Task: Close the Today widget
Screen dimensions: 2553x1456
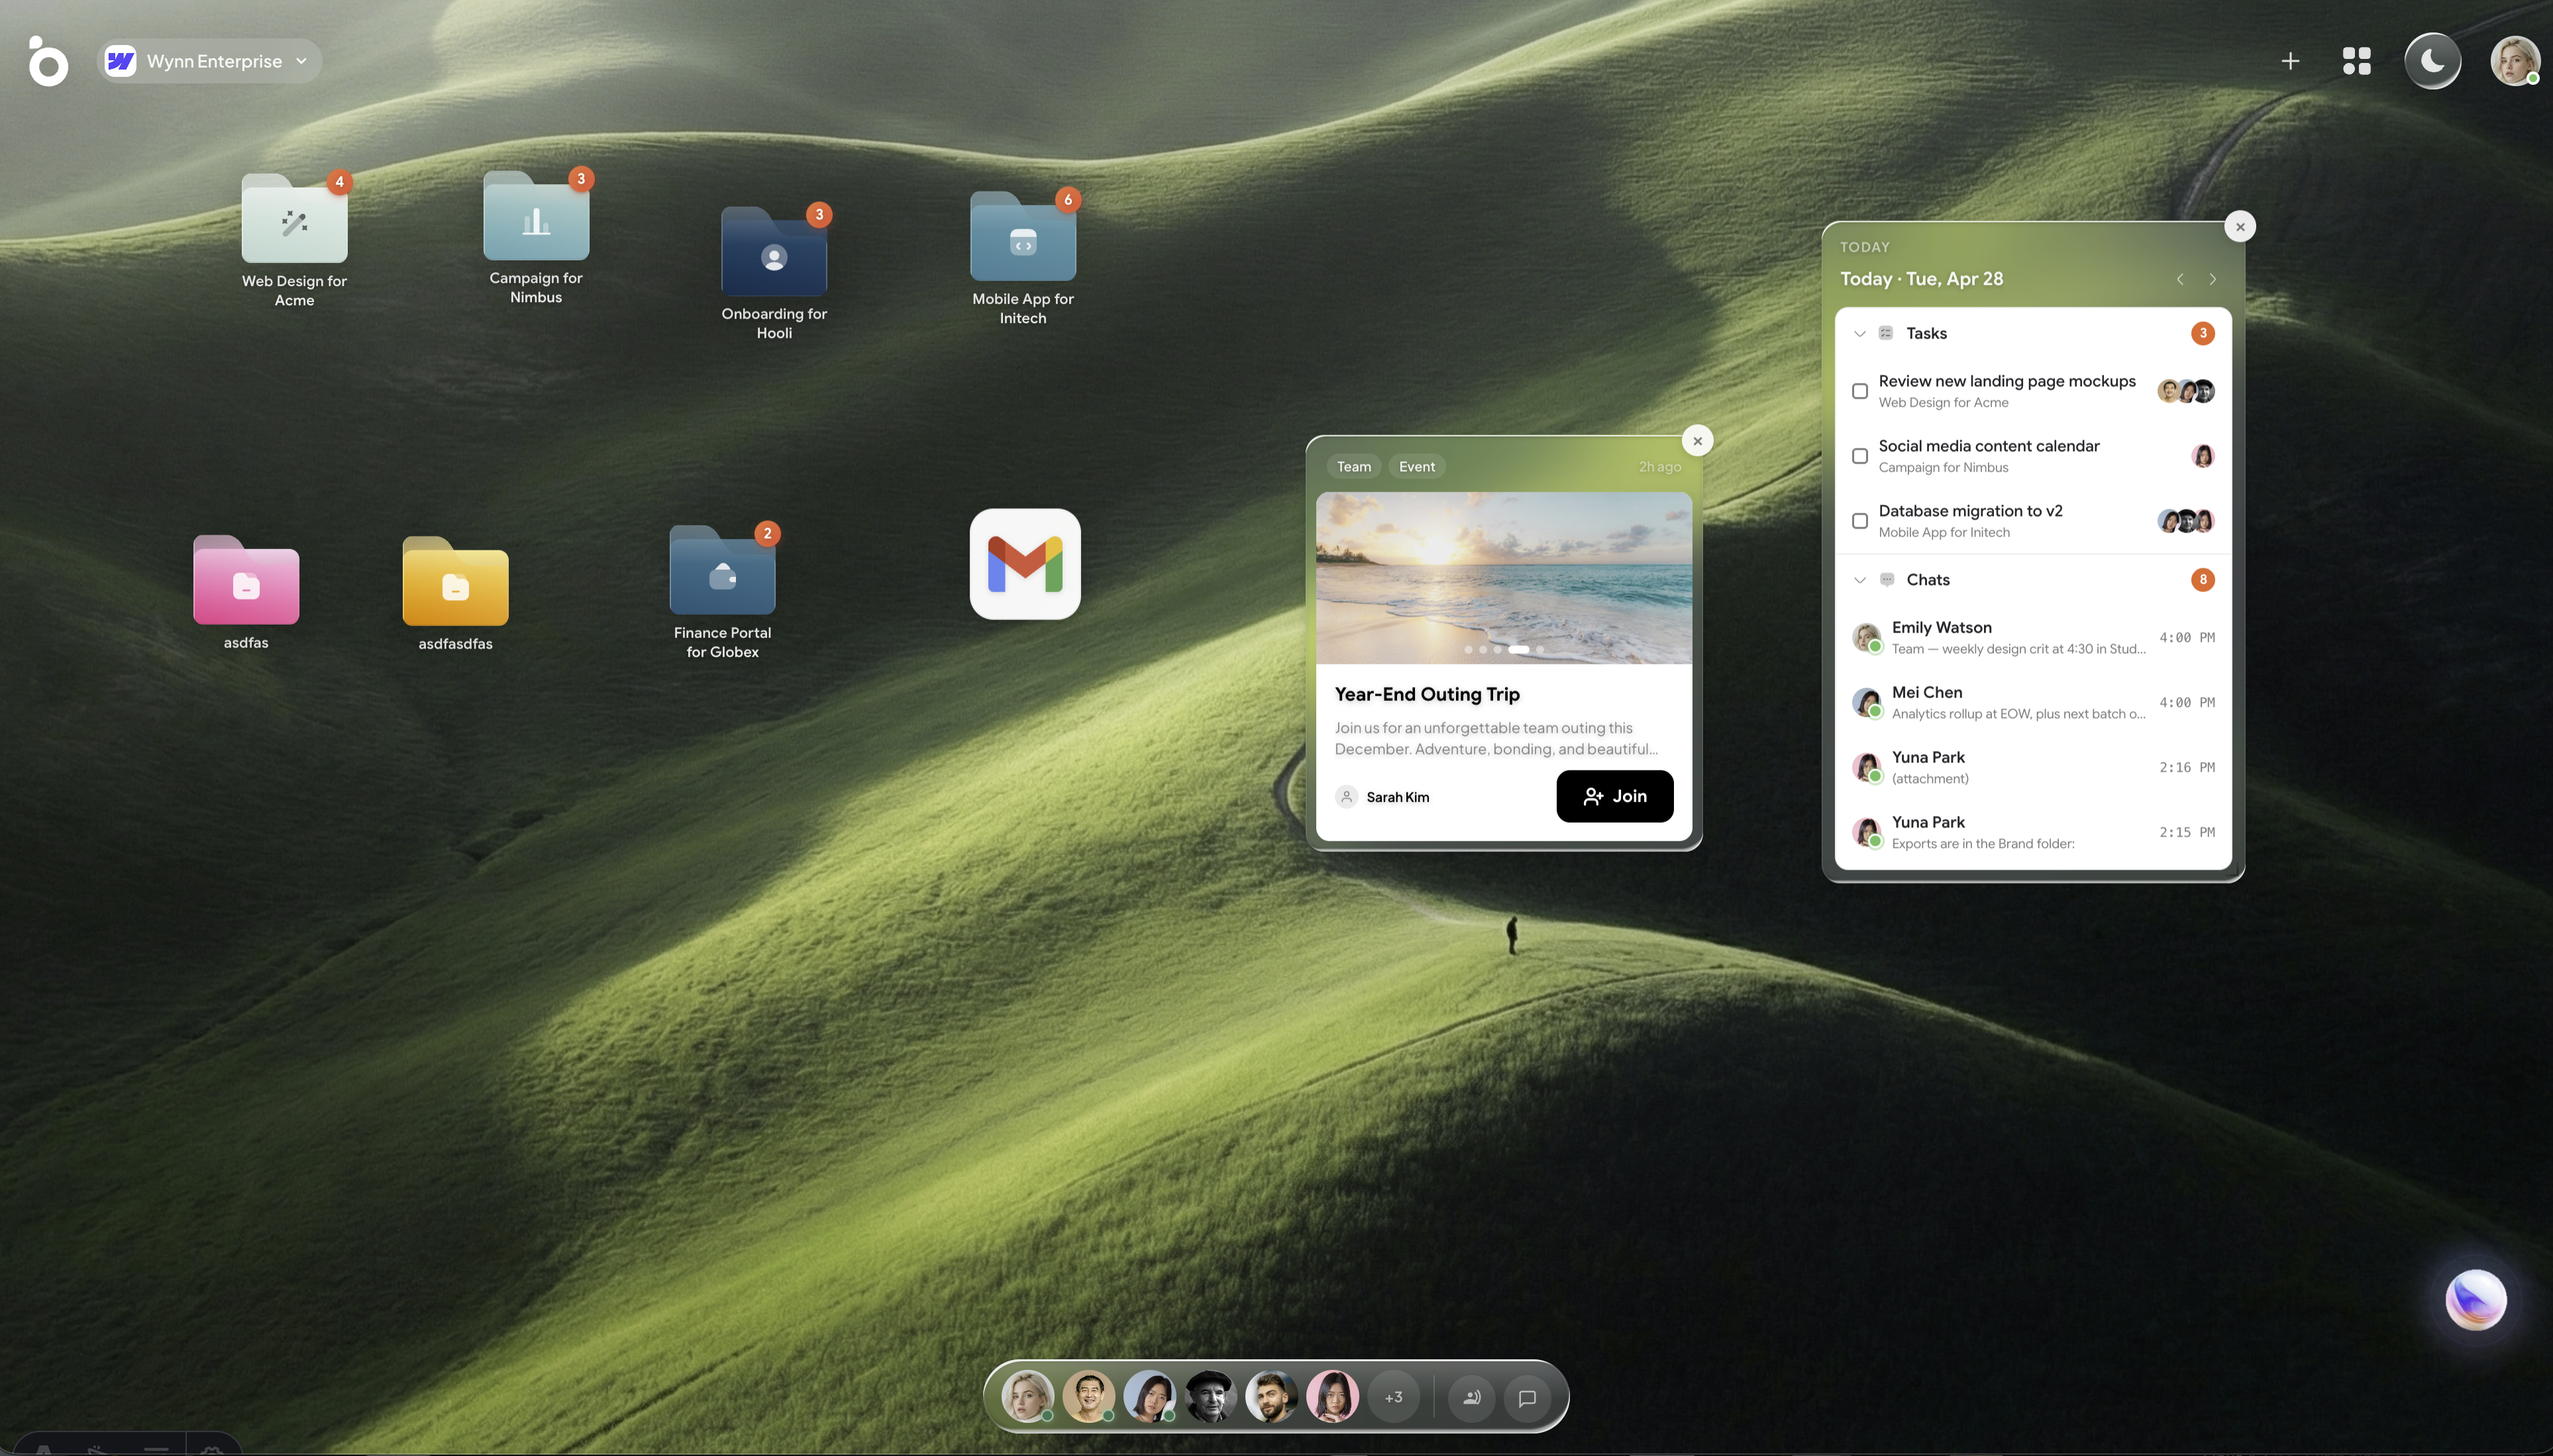Action: (2240, 227)
